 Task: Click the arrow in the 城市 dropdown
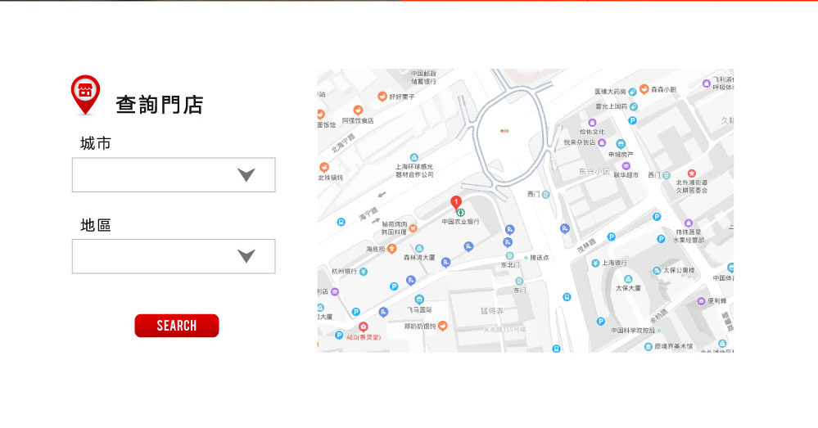(x=246, y=175)
